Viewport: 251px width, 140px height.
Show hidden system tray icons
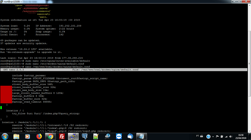(213, 137)
